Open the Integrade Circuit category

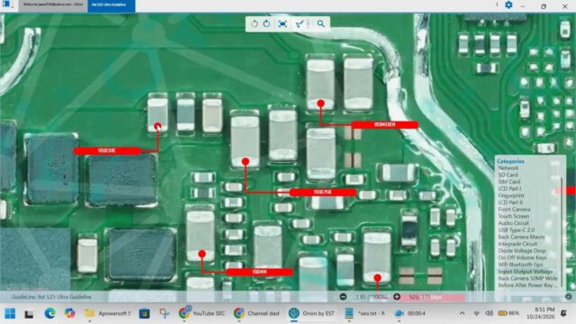coord(517,244)
